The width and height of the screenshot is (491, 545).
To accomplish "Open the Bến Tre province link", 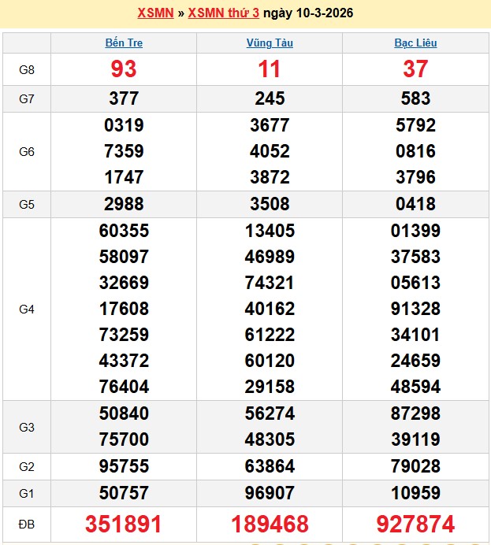I will click(124, 43).
